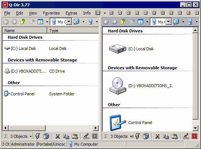Click the Forward arrow in the left pane

pos(14,22)
